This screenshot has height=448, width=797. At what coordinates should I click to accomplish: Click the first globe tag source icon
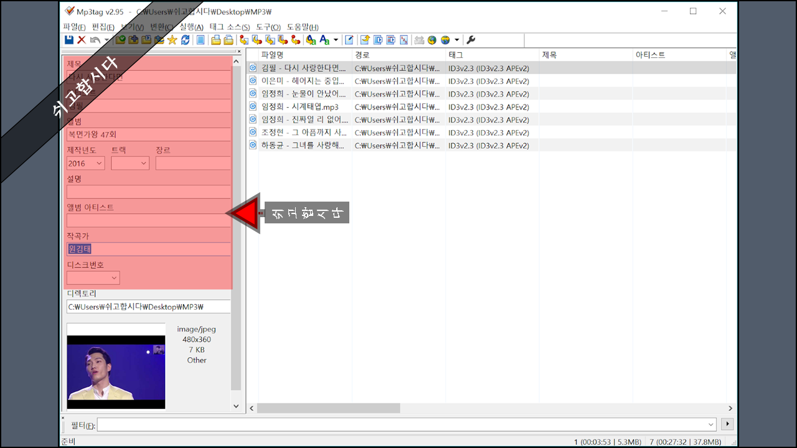point(432,40)
